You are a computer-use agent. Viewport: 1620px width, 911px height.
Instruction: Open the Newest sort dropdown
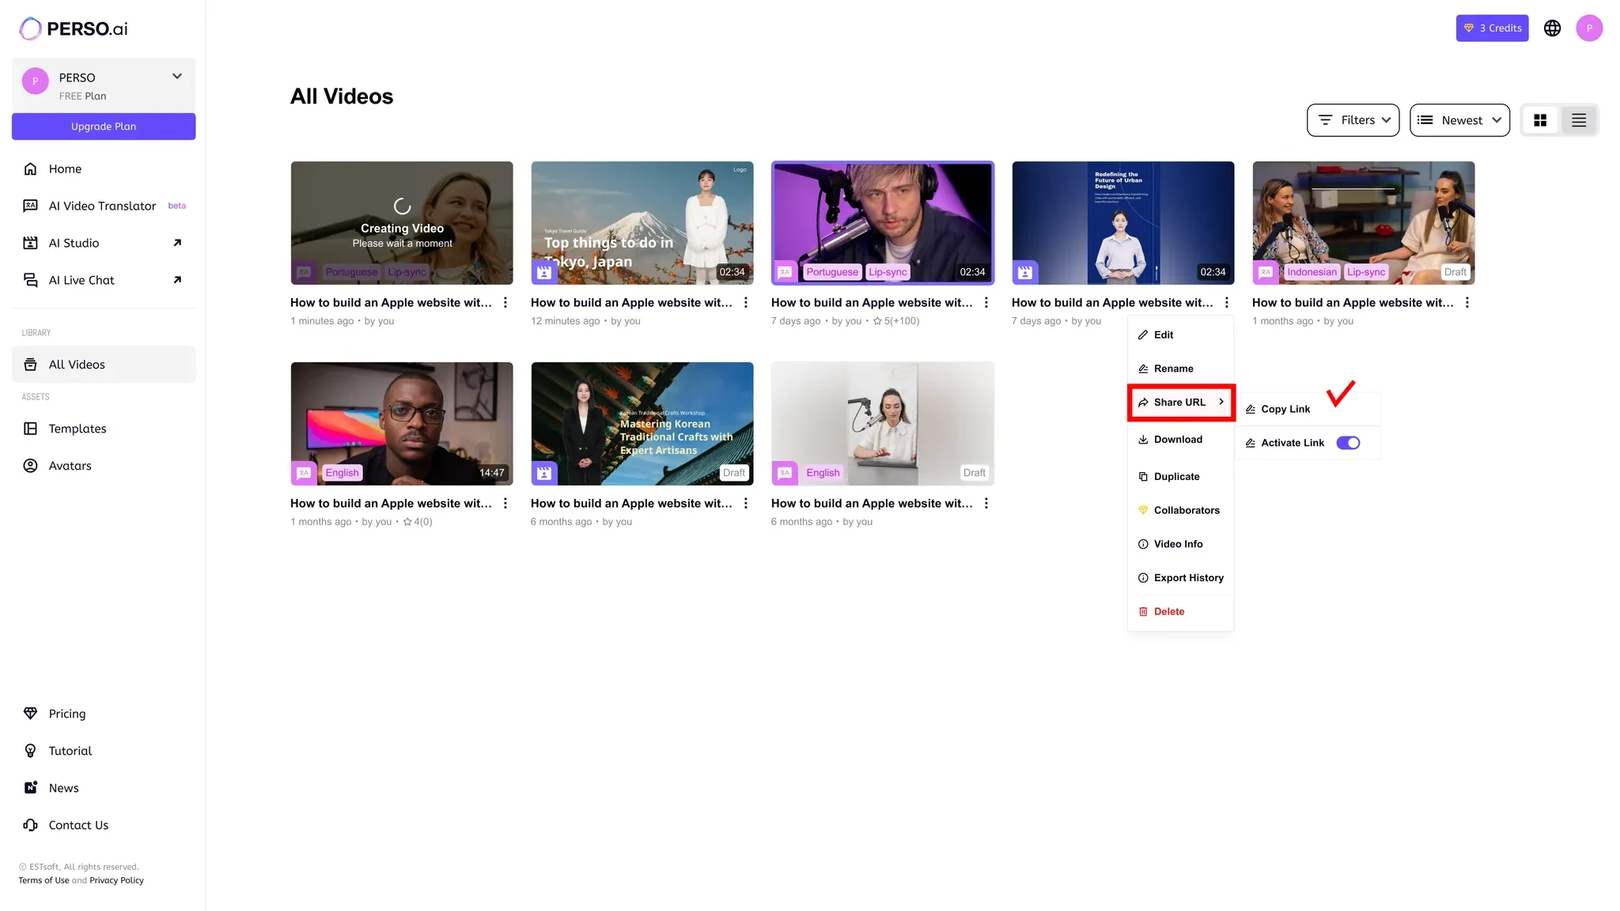pos(1459,120)
